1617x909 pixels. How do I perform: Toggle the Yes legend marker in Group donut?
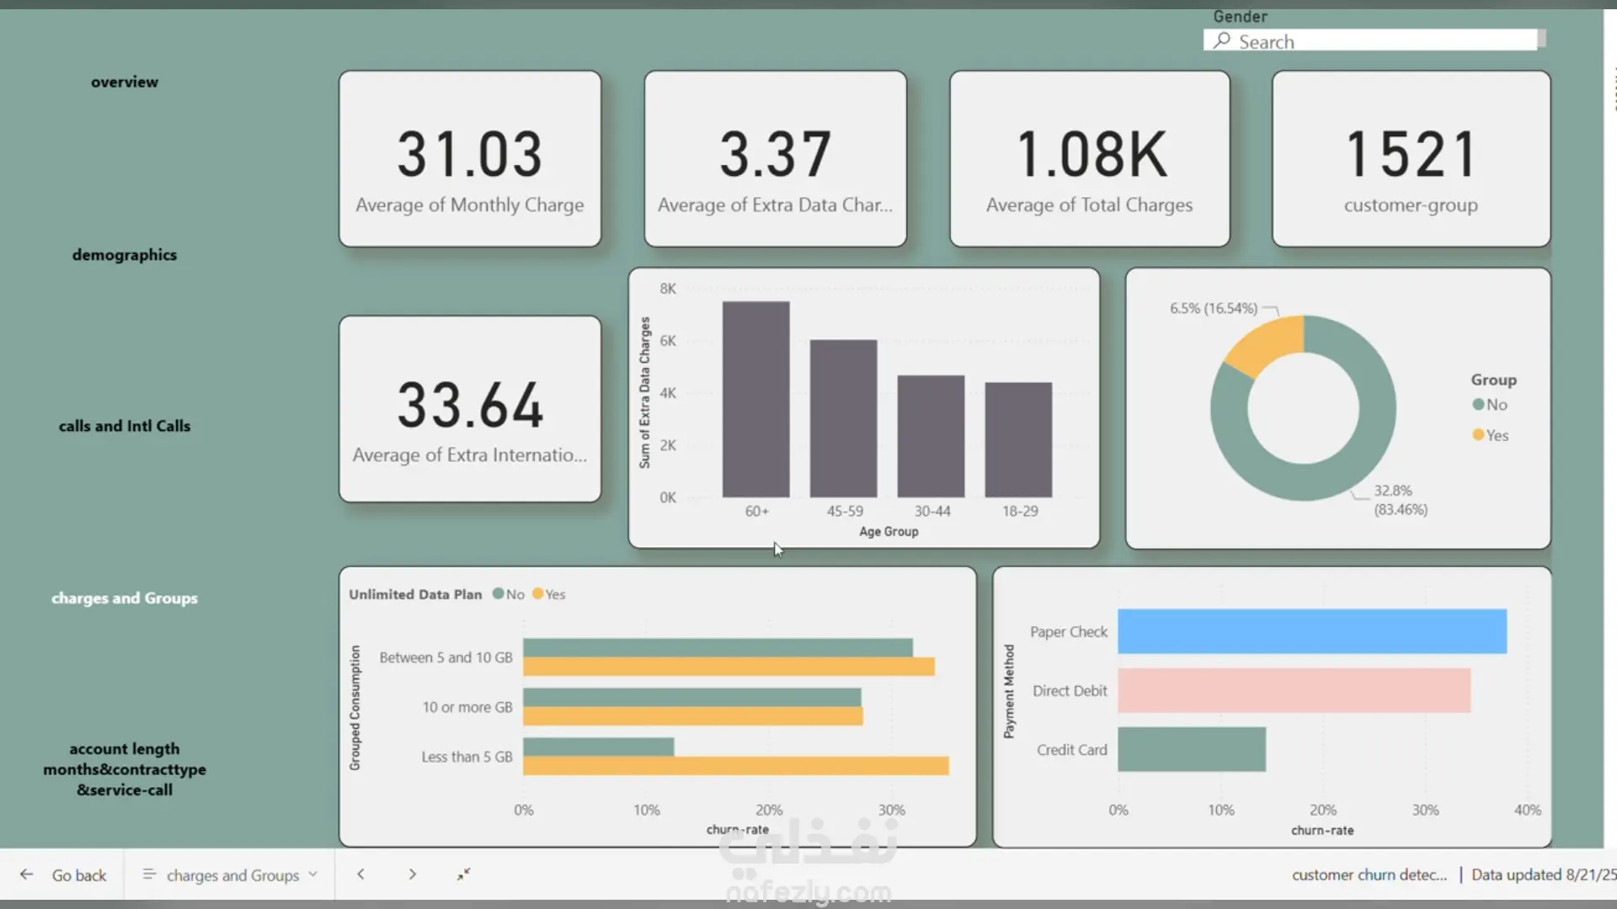coord(1478,435)
